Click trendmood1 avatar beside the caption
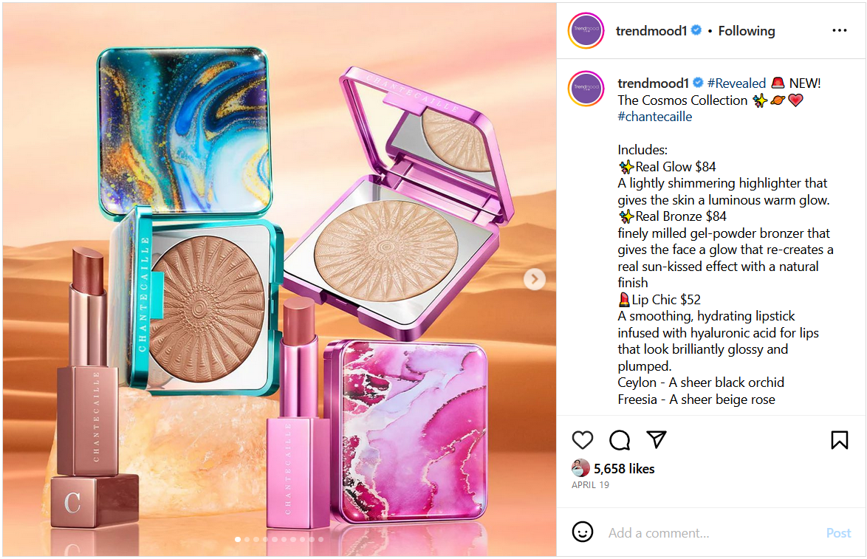This screenshot has width=867, height=559. pyautogui.click(x=586, y=89)
